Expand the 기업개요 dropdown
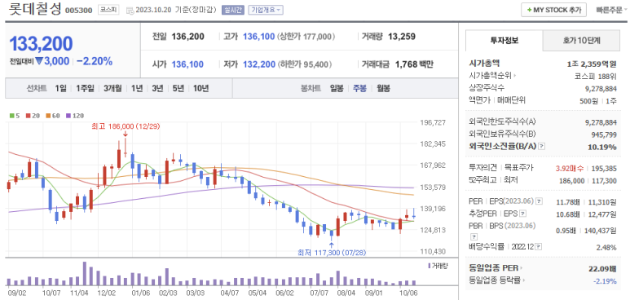Viewport: 630px width, 300px height. pos(266,11)
